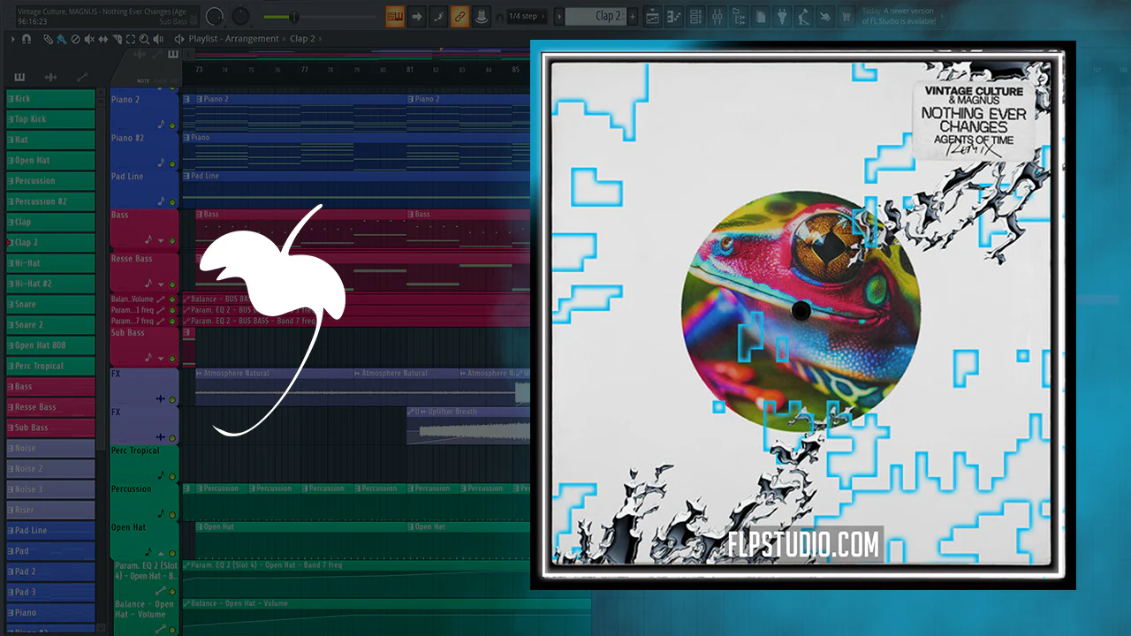This screenshot has width=1131, height=636.
Task: Toggle the Playlist snap magnet
Action: 27,39
